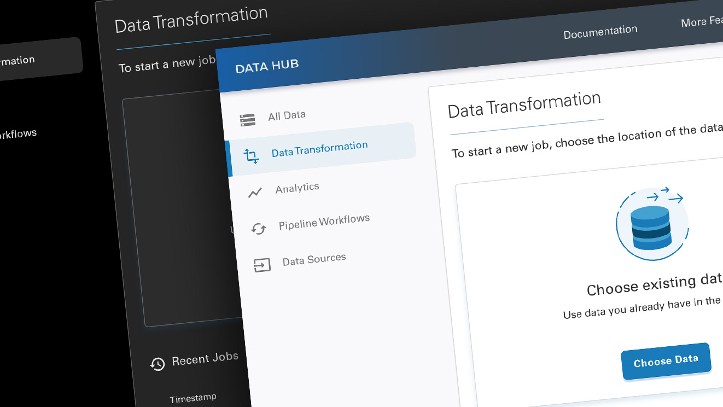Click the partially visible Workflows item in dark sidebar
The height and width of the screenshot is (407, 723).
(x=18, y=134)
